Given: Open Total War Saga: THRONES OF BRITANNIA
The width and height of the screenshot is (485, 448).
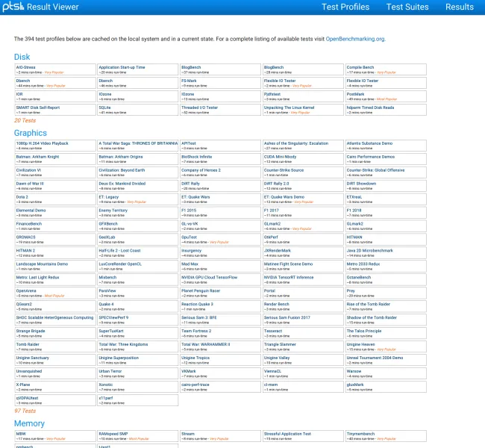Looking at the screenshot, I should pyautogui.click(x=137, y=146).
